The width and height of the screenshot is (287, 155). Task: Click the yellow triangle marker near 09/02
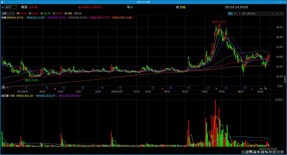(x=266, y=89)
